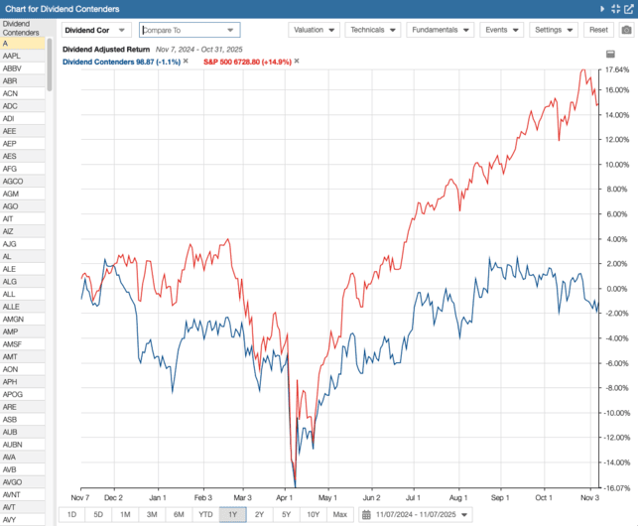Click the camera snapshot icon
This screenshot has width=638, height=526.
(626, 30)
